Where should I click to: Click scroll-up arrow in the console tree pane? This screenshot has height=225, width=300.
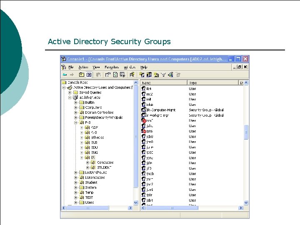point(136,82)
